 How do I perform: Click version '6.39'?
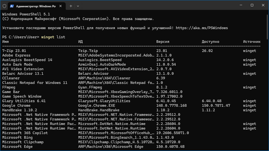[x=161, y=78]
